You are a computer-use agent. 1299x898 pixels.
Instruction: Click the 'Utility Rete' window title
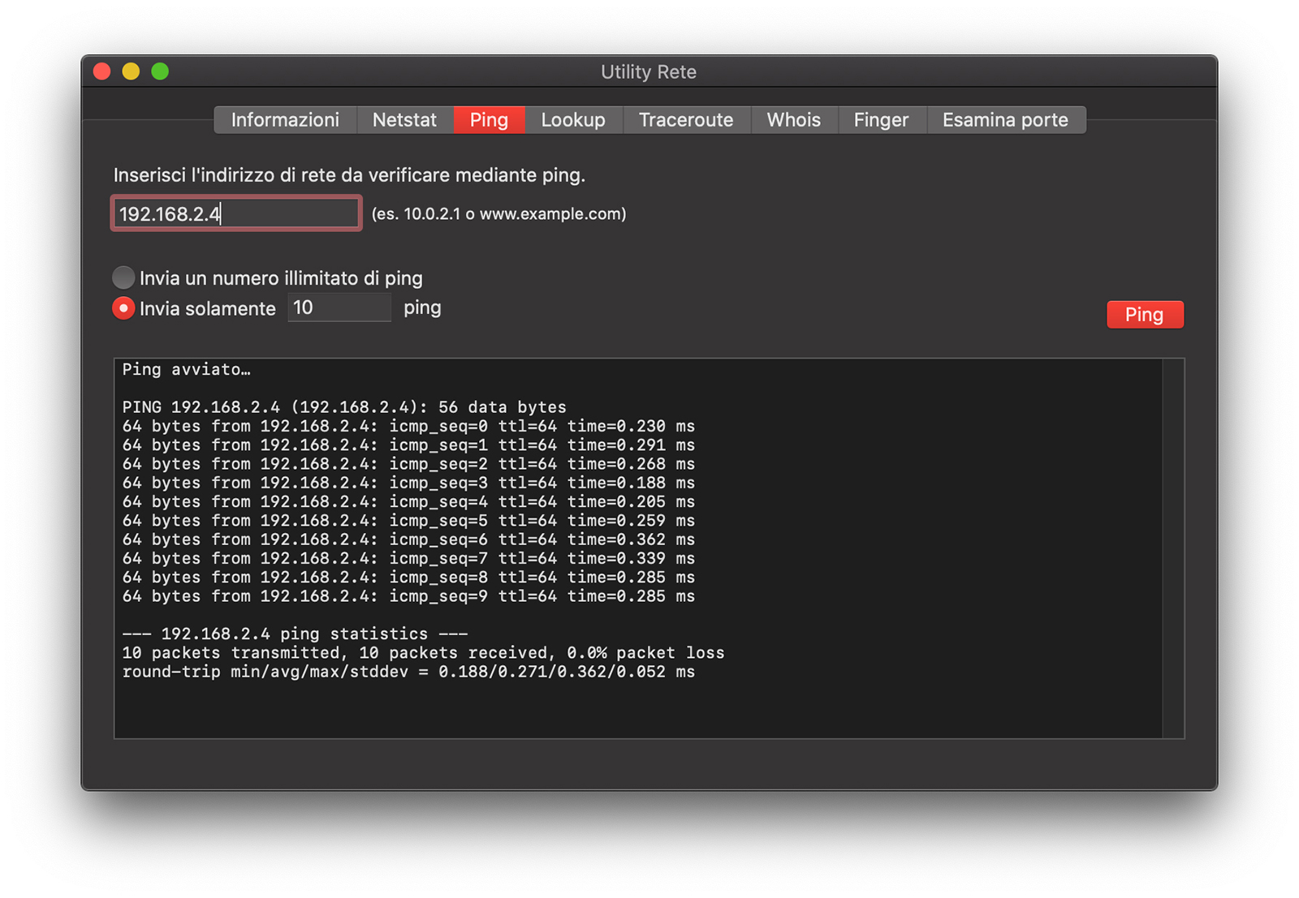click(x=649, y=72)
